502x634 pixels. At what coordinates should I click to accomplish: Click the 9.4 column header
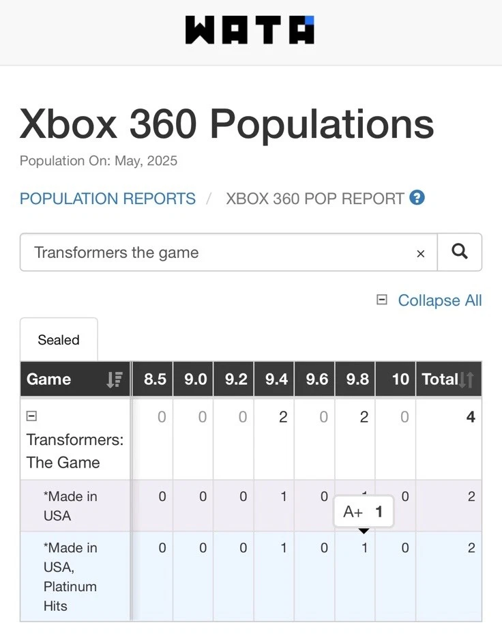[276, 379]
